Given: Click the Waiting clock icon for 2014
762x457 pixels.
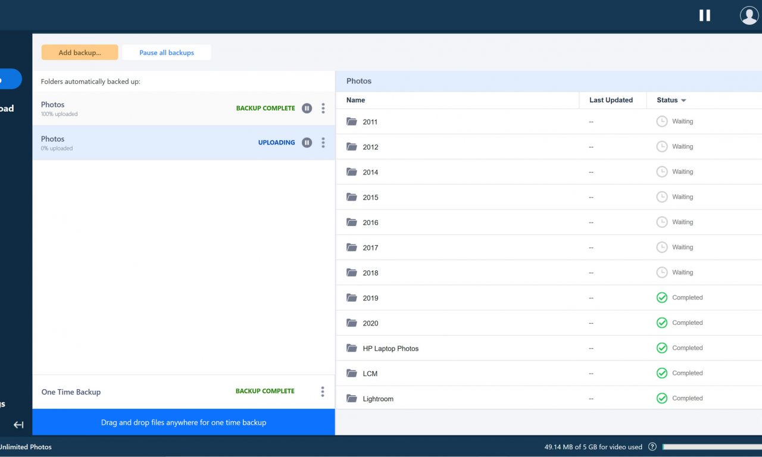Looking at the screenshot, I should [661, 171].
